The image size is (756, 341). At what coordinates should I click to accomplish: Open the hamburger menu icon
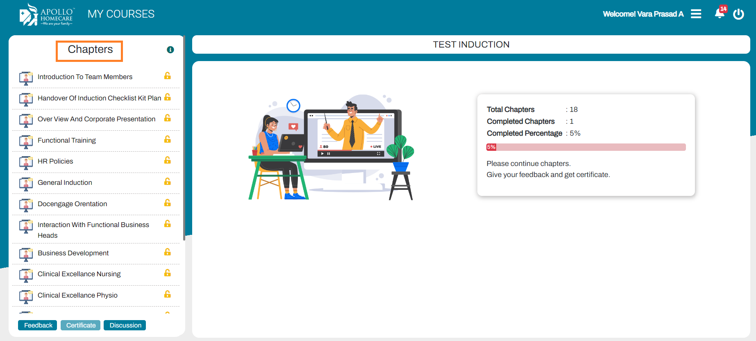pos(696,14)
